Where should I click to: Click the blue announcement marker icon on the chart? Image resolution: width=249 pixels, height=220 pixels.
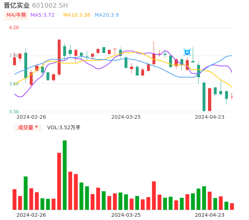click(x=187, y=52)
